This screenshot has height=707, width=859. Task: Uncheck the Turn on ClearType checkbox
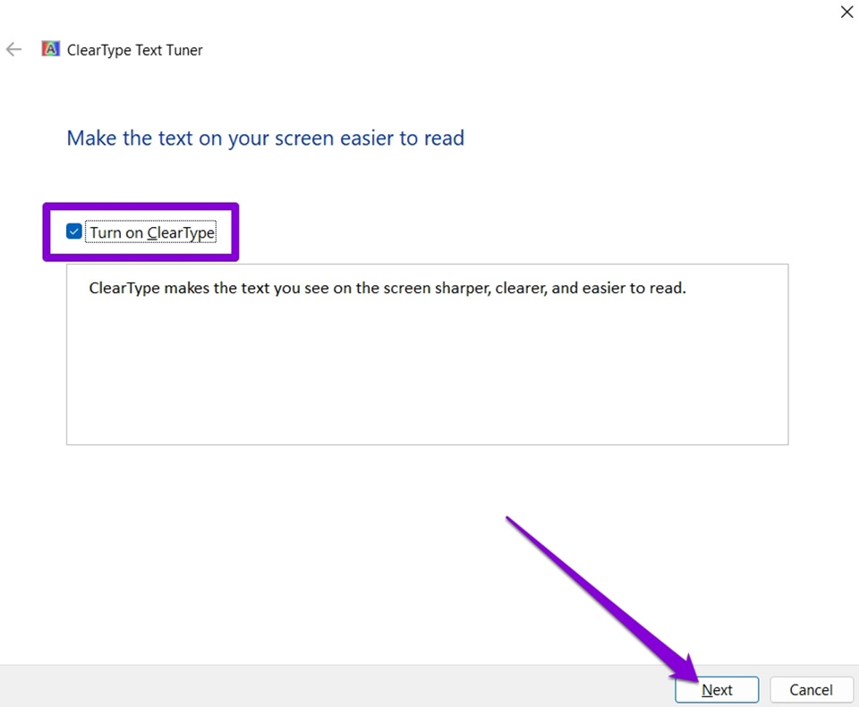tap(74, 231)
